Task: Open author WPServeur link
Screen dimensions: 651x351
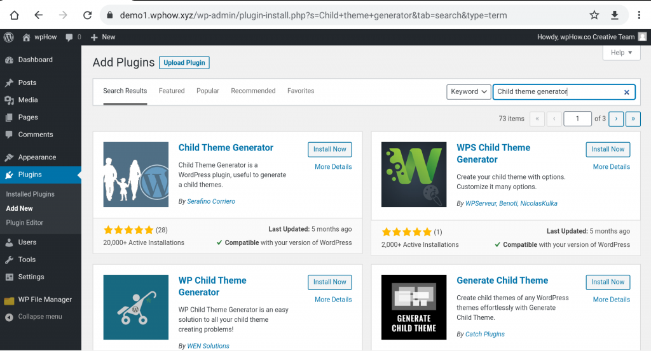Action: tap(481, 204)
